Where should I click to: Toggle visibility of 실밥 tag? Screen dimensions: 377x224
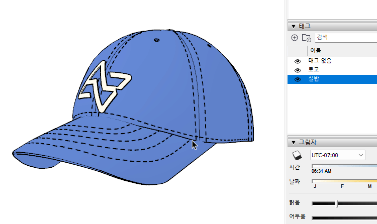(298, 79)
